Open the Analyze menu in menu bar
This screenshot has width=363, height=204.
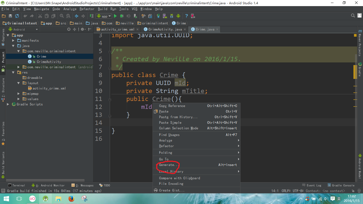[x=70, y=9]
